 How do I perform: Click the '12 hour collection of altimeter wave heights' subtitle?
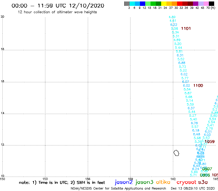(x=57, y=12)
